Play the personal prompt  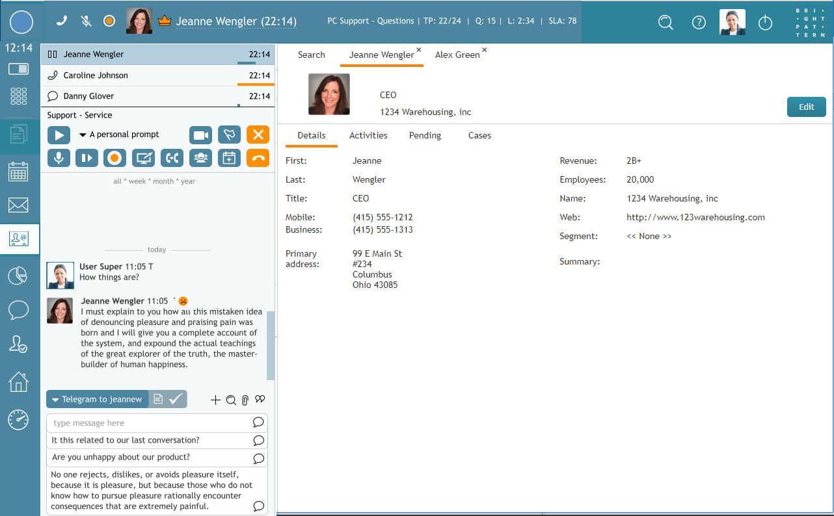pyautogui.click(x=59, y=135)
